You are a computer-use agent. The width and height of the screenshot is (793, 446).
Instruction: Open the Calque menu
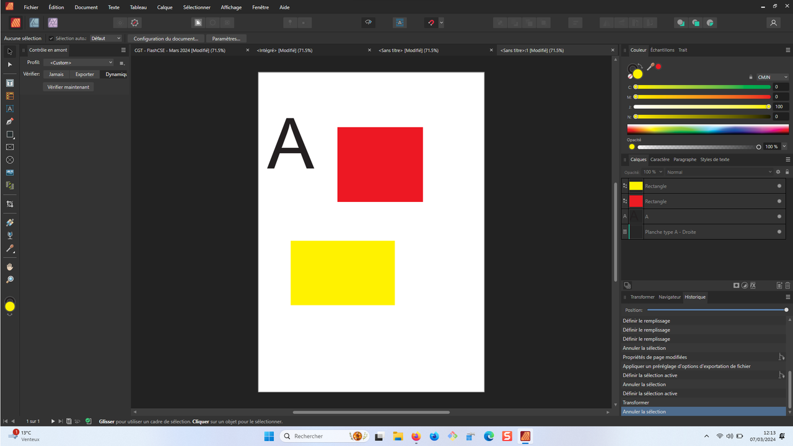click(165, 7)
